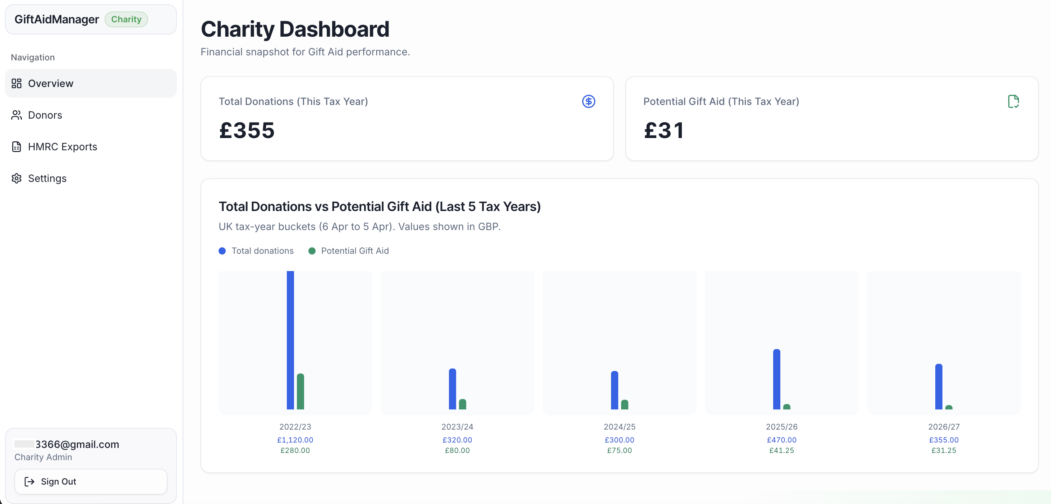Click the Sign Out button
The height and width of the screenshot is (504, 1051).
91,482
